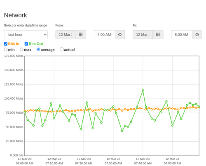Uncheck the Bits Out checkbox

tap(26, 44)
